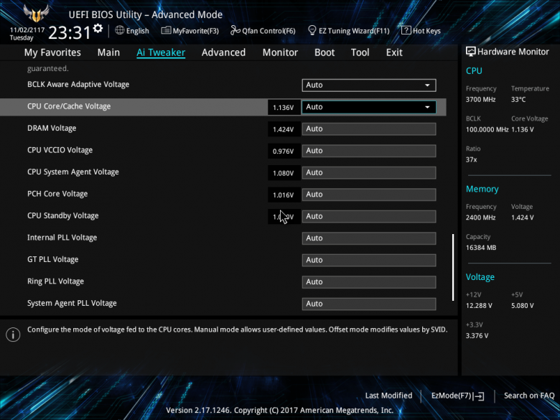Click the vertical scrollbar thumb
Image resolution: width=560 pixels, height=420 pixels.
(453, 268)
